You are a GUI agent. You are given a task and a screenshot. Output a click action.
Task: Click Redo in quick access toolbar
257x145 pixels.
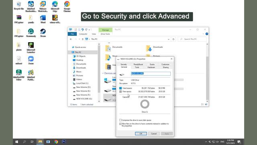(86, 30)
